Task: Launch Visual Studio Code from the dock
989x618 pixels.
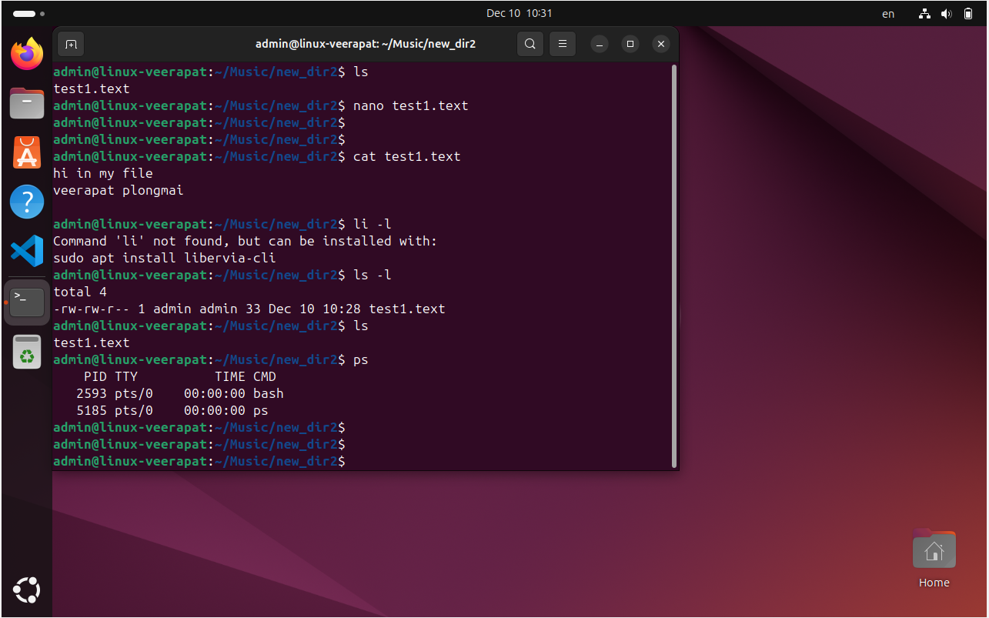Action: (27, 251)
